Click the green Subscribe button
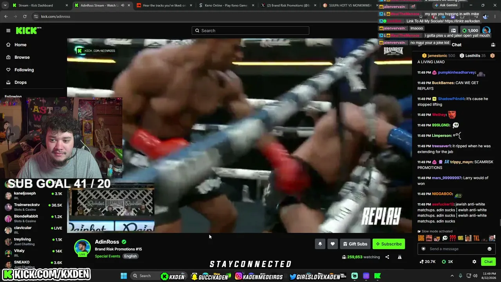 (389, 244)
